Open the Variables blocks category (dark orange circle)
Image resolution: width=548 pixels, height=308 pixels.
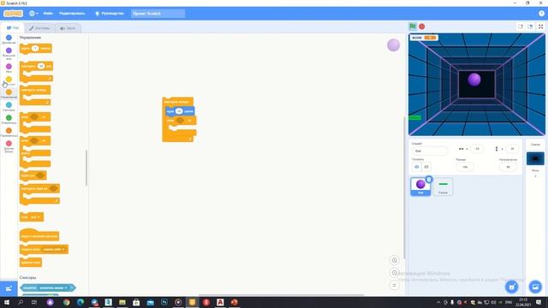tap(9, 133)
